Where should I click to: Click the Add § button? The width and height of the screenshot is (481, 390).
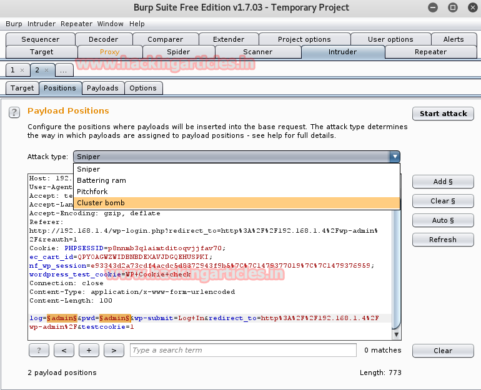[444, 182]
